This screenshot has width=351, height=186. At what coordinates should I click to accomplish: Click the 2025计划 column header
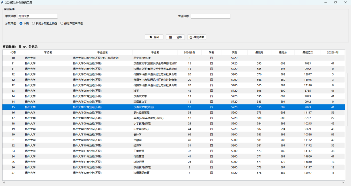[x=333, y=52]
